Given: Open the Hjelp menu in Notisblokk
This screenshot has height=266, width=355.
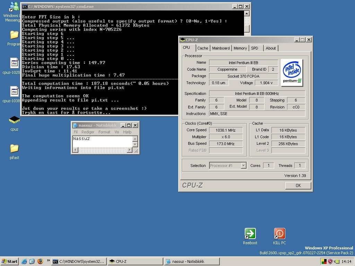Looking at the screenshot, I should (127, 132).
